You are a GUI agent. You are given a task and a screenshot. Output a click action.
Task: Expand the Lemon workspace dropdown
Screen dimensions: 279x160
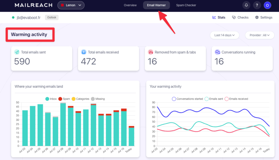71,5
